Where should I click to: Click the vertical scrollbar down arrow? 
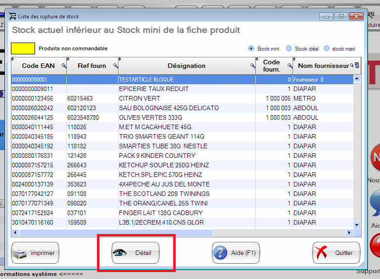pos(357,225)
